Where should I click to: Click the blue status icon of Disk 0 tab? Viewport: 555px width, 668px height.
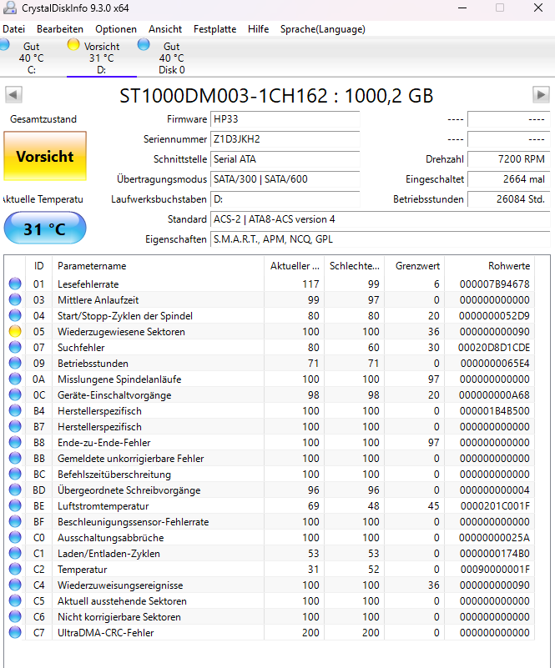point(144,44)
